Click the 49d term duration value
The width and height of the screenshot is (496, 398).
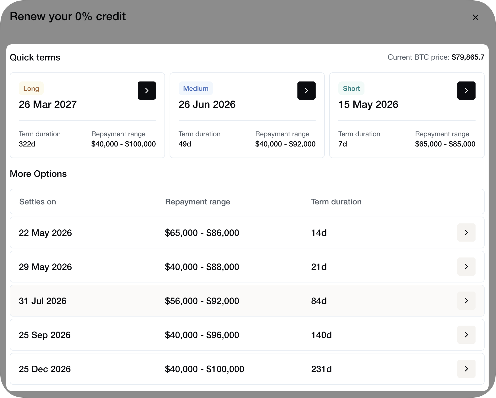click(x=185, y=144)
